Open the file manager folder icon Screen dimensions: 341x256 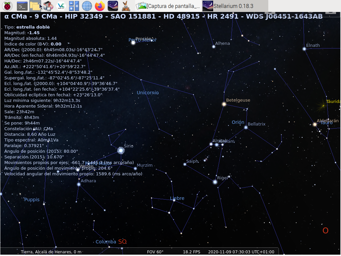click(x=35, y=6)
